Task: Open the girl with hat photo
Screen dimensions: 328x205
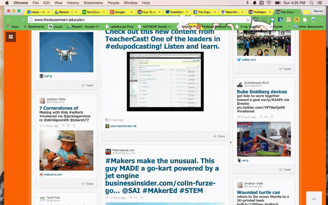Action: [x=66, y=150]
